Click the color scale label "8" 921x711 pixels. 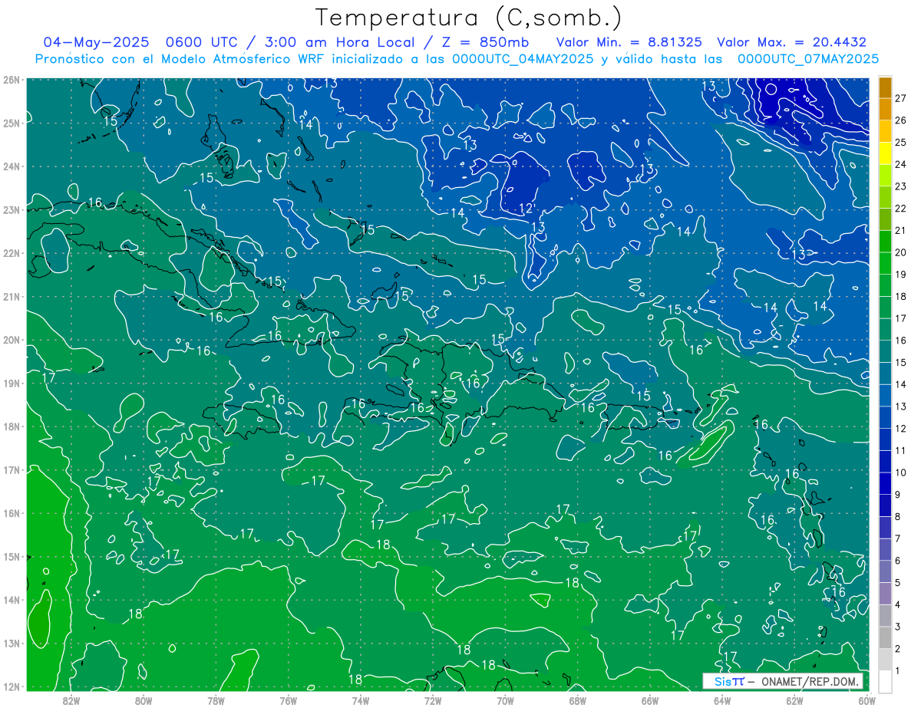(x=898, y=516)
